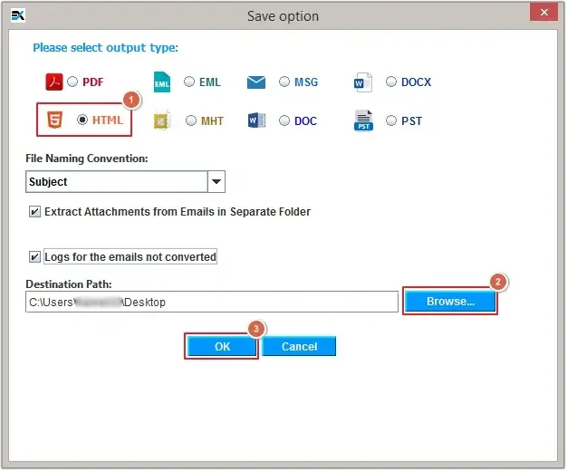Click the teal EML file icon

pos(162,82)
